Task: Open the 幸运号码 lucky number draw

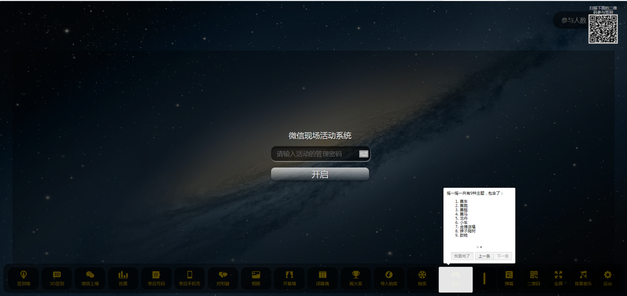Action: pos(156,278)
